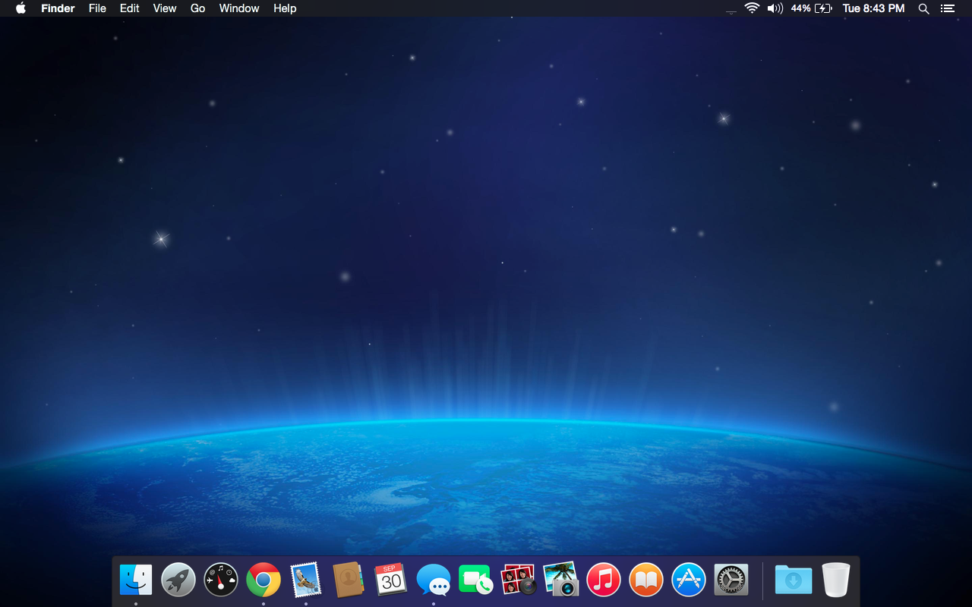Open the Go menu
This screenshot has height=607, width=972.
[x=198, y=8]
